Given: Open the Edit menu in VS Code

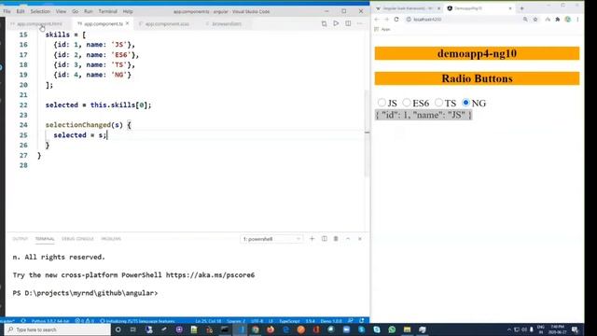Looking at the screenshot, I should click(x=21, y=11).
